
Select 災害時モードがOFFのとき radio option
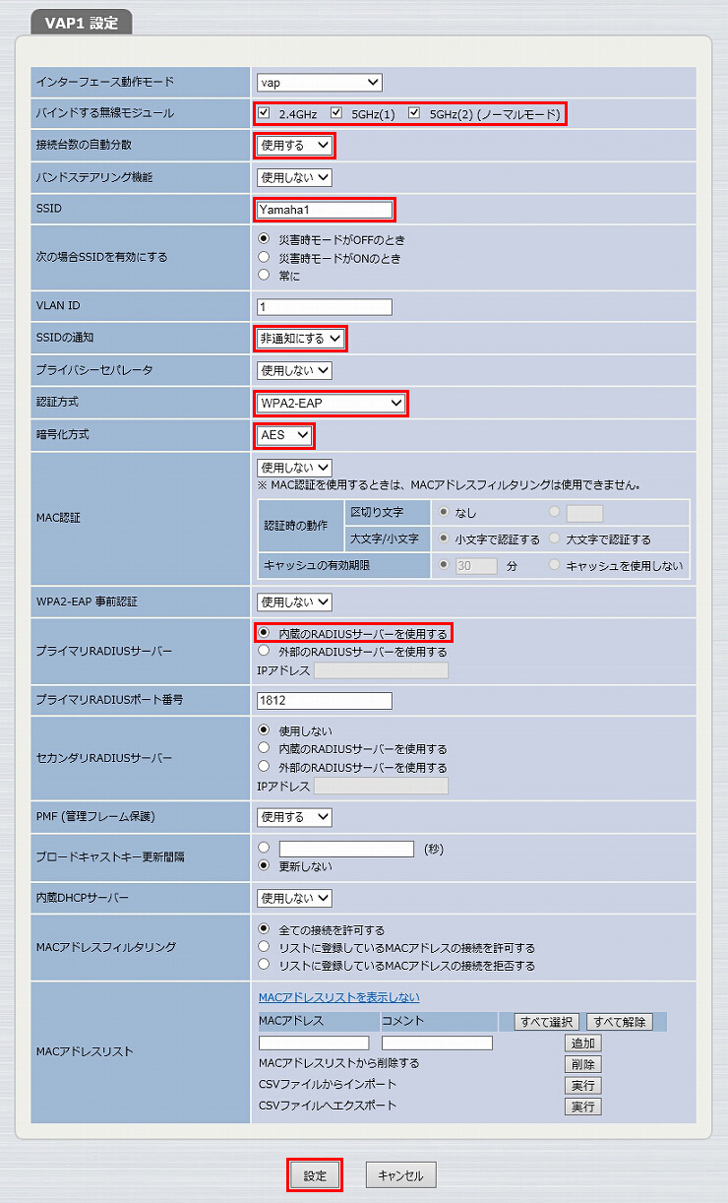point(264,239)
